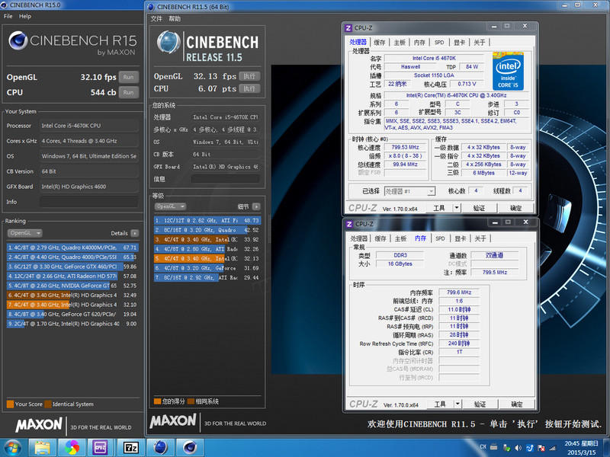Click the 7-Zip taskbar icon
Viewport: 610px width, 457px height.
130,446
